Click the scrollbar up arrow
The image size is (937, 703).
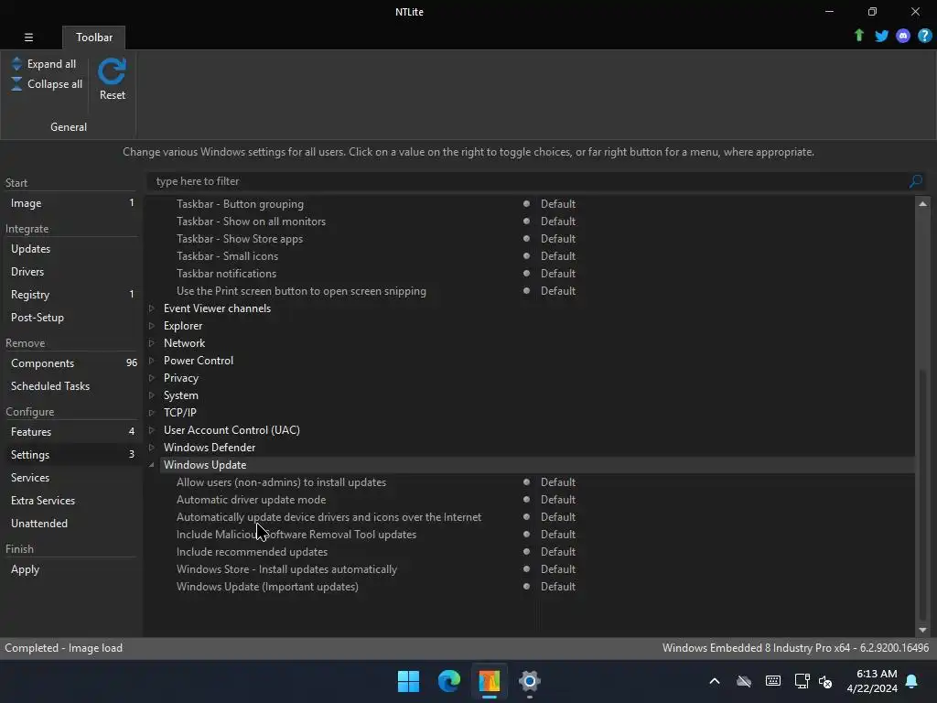[922, 204]
